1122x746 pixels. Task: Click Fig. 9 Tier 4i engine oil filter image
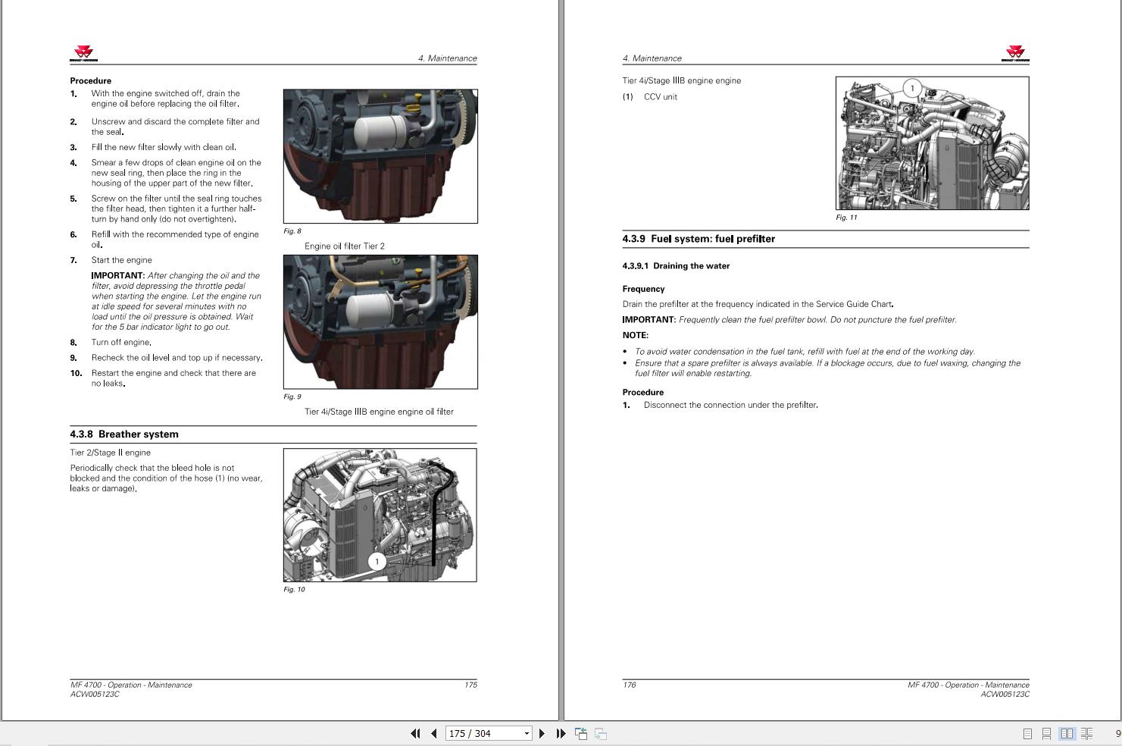click(x=380, y=321)
